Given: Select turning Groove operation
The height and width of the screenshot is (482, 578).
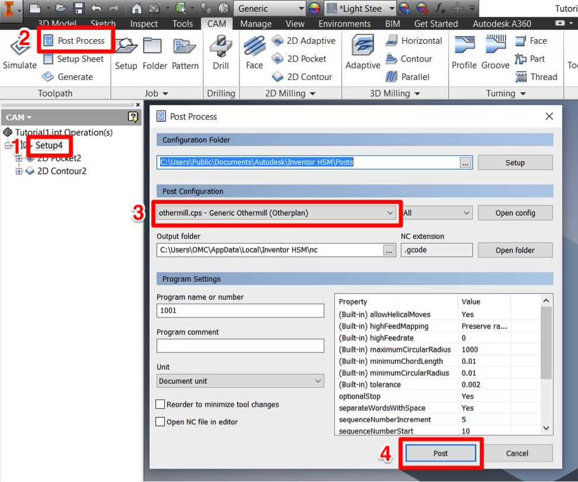Looking at the screenshot, I should [496, 52].
